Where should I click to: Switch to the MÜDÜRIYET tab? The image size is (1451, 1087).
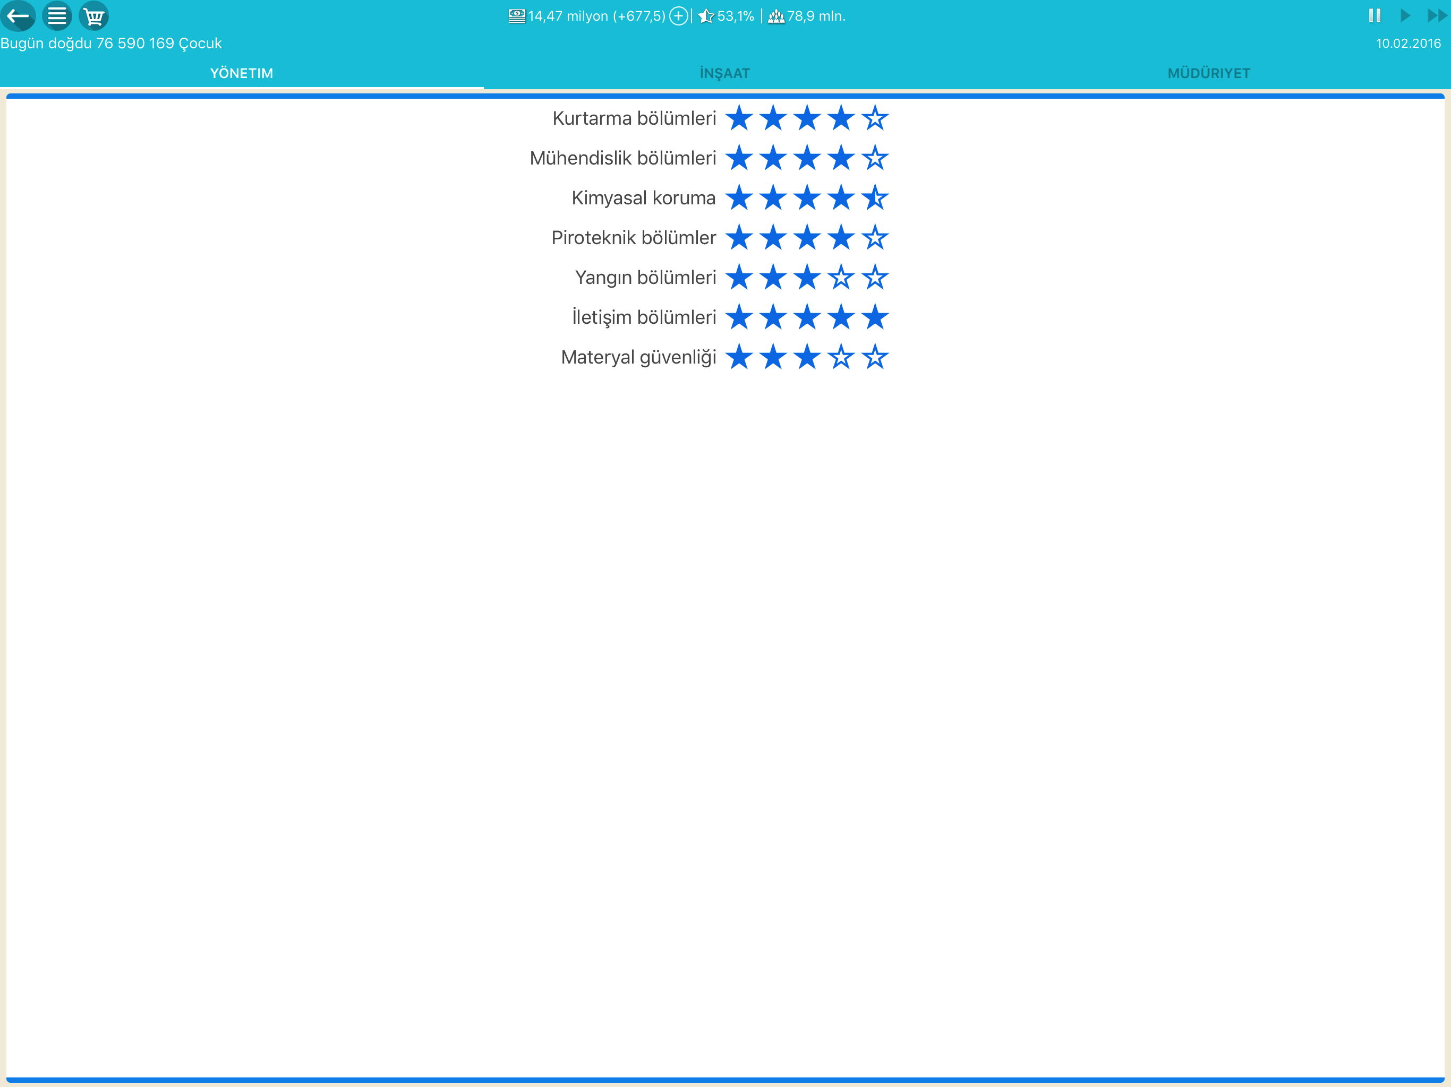pyautogui.click(x=1209, y=73)
